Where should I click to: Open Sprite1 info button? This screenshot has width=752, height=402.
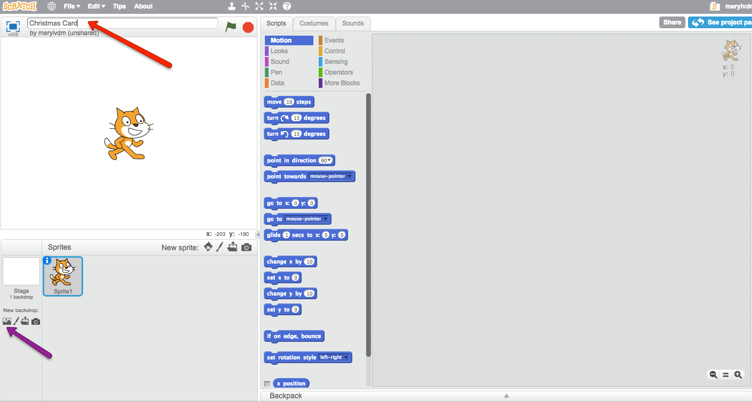[x=47, y=260]
